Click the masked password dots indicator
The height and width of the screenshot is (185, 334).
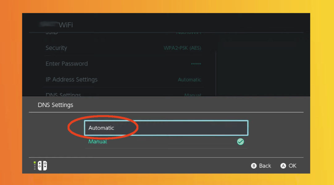[x=196, y=64]
